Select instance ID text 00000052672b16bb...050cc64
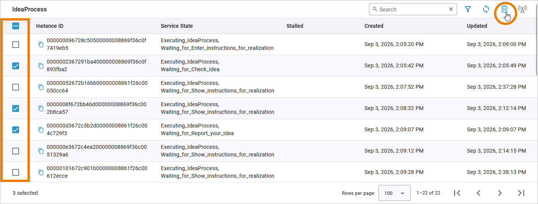Screen dimensions: 538x204 [97, 87]
